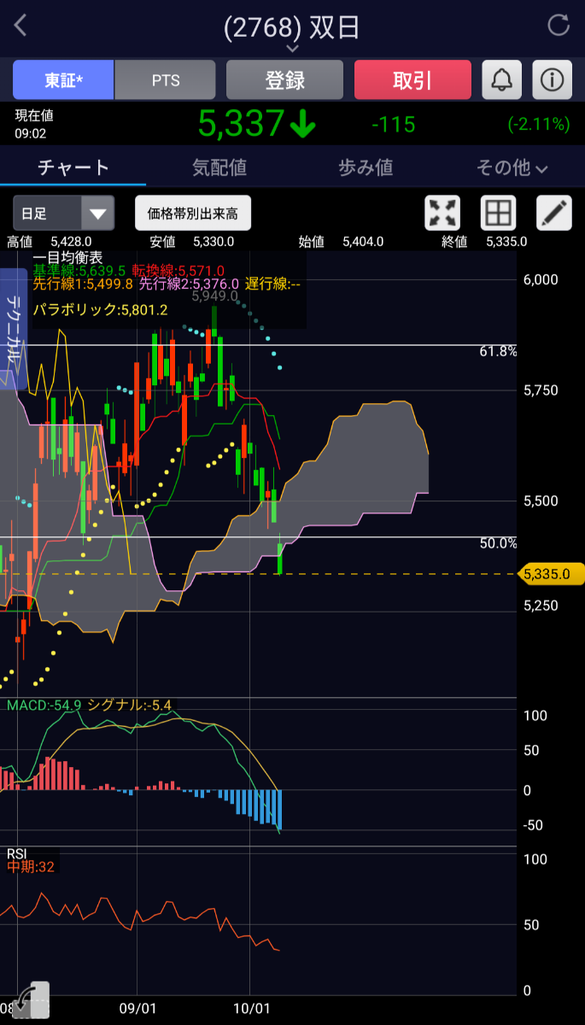The height and width of the screenshot is (1025, 585).
Task: Open the テクニカル side panel
Action: point(14,329)
